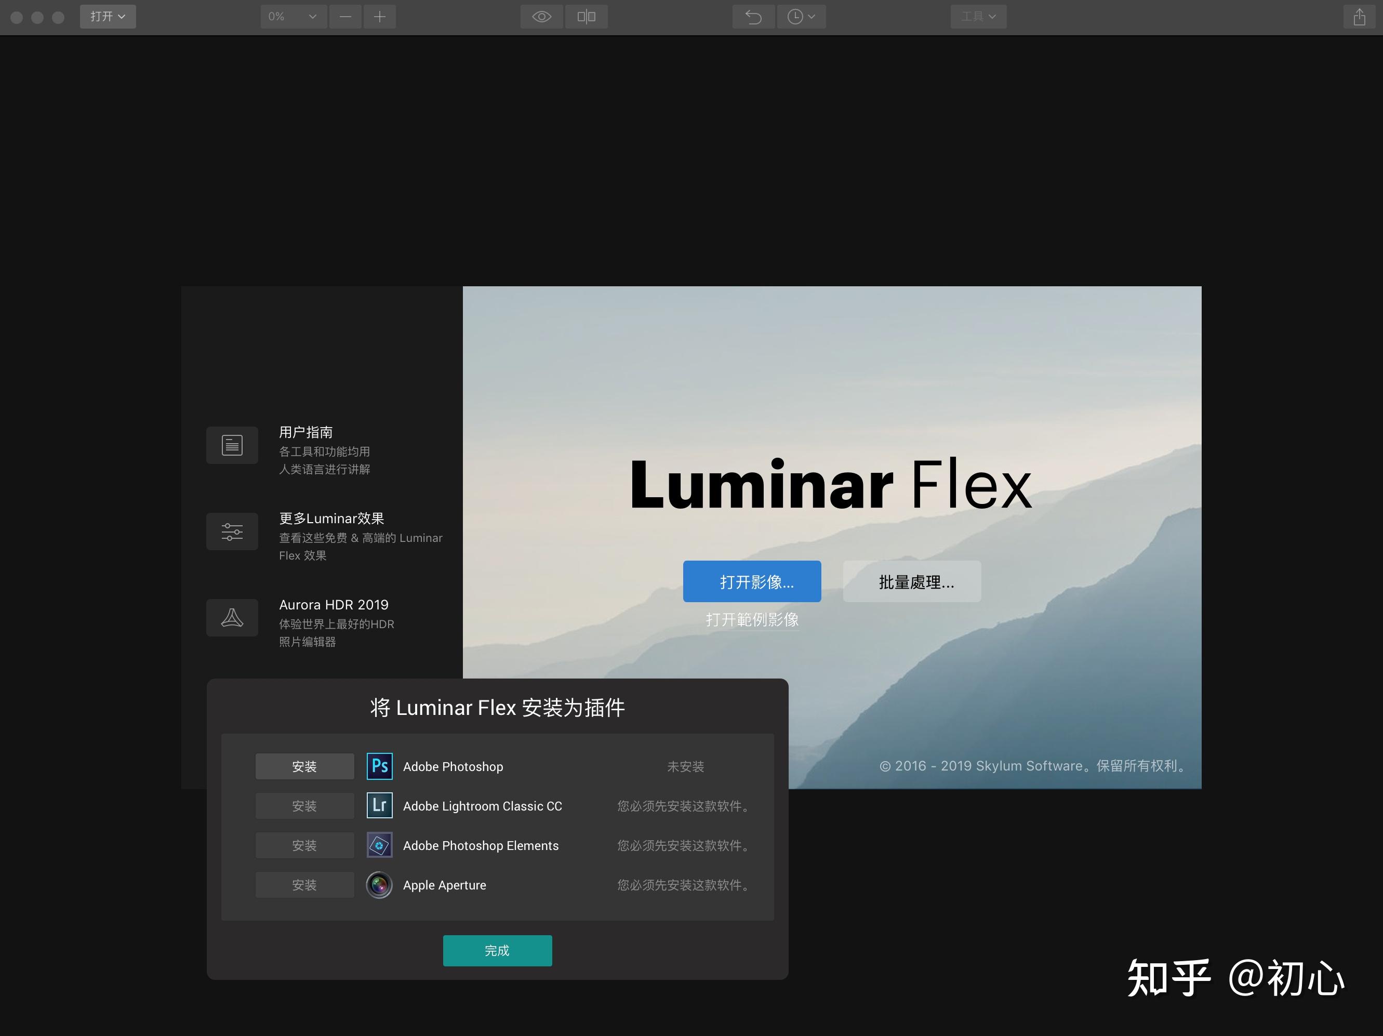
Task: Toggle the eye preview icon
Action: [x=541, y=16]
